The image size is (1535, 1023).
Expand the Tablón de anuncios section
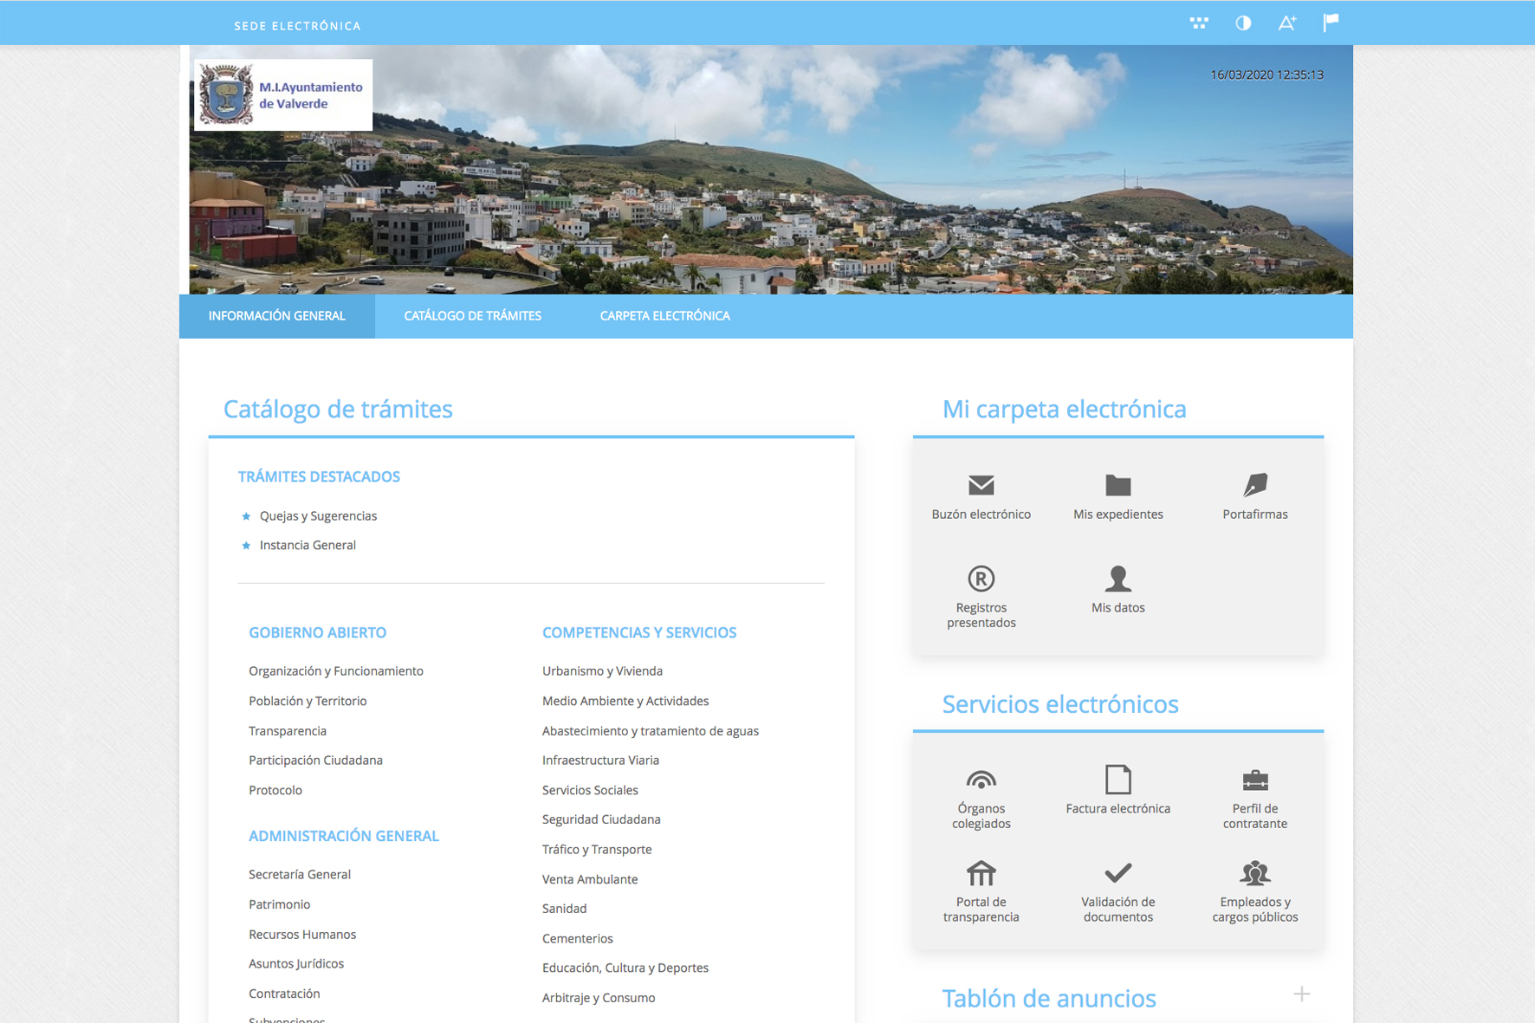[1301, 994]
